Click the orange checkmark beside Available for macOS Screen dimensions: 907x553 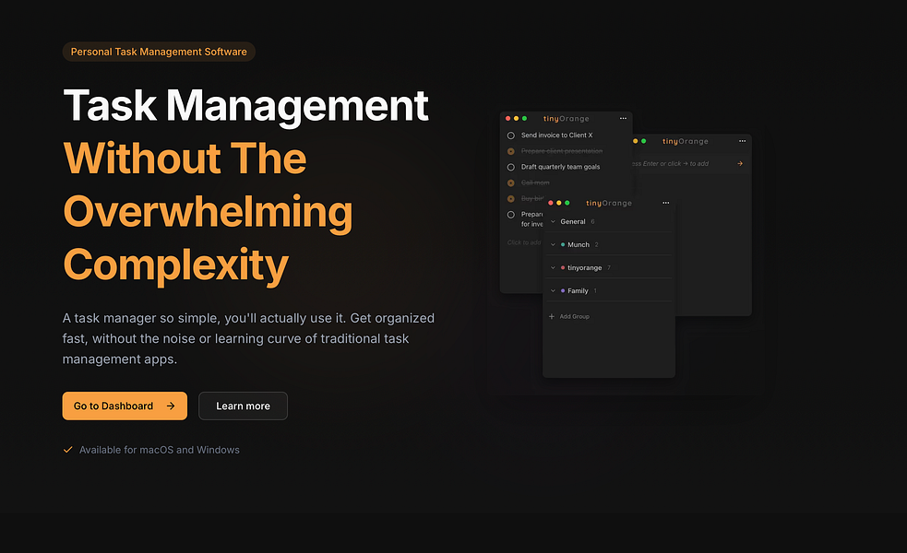67,450
